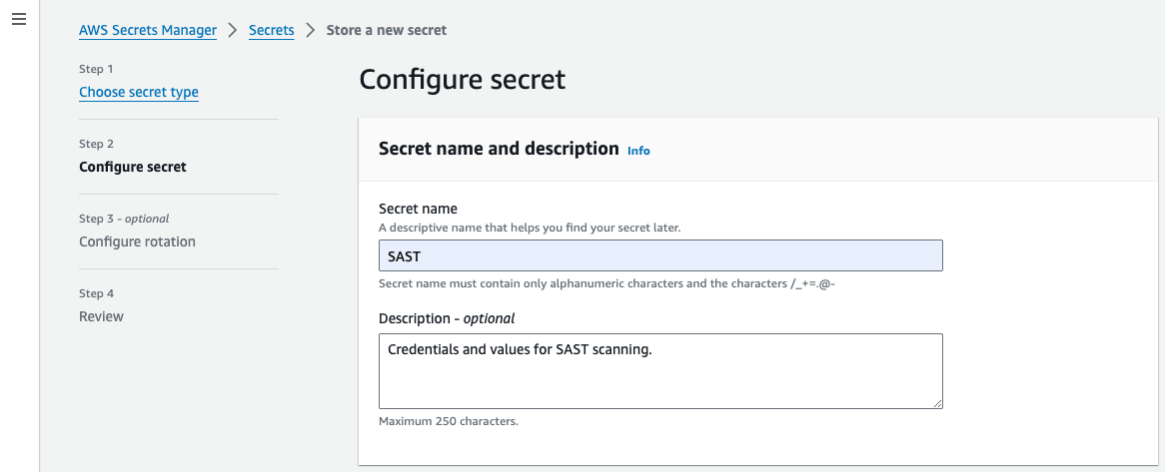Go to AWS Secrets Manager breadcrumb

coord(148,30)
